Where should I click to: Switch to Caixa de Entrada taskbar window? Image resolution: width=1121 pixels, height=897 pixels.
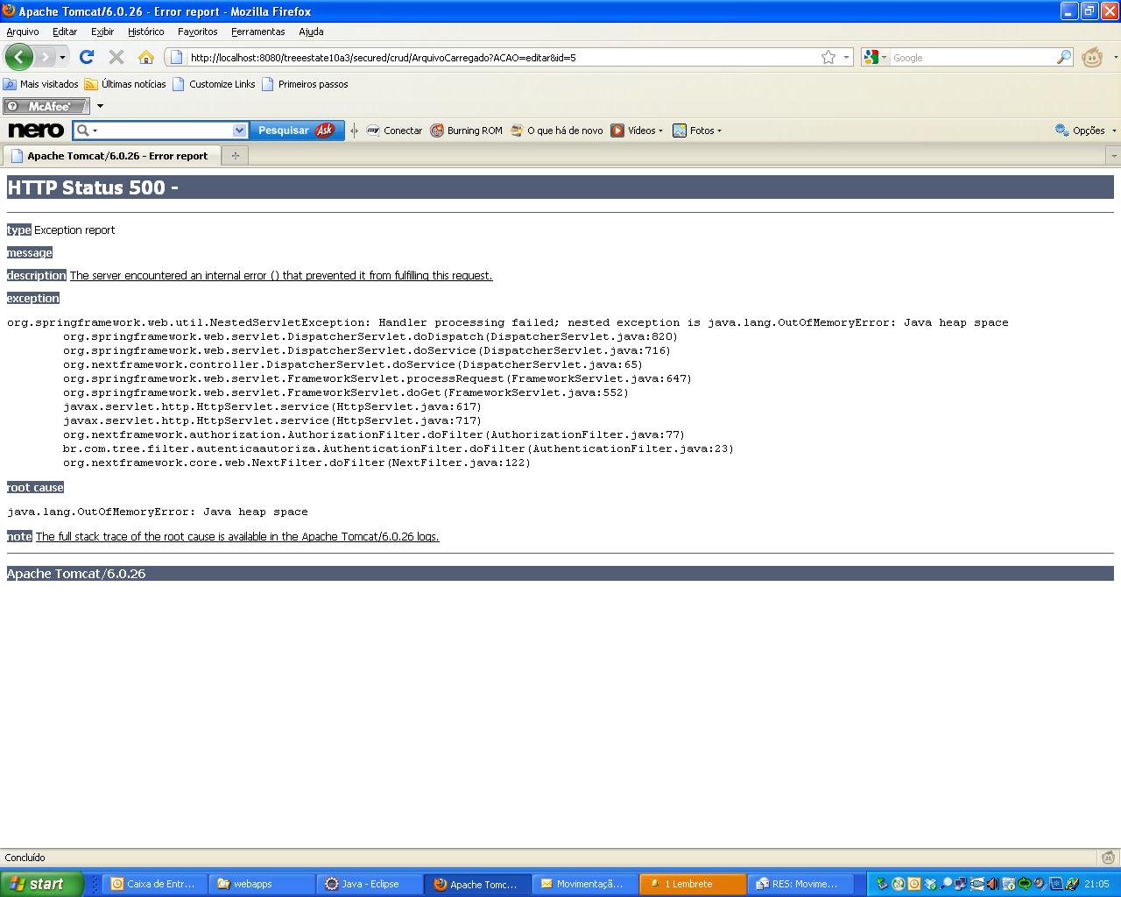[156, 884]
